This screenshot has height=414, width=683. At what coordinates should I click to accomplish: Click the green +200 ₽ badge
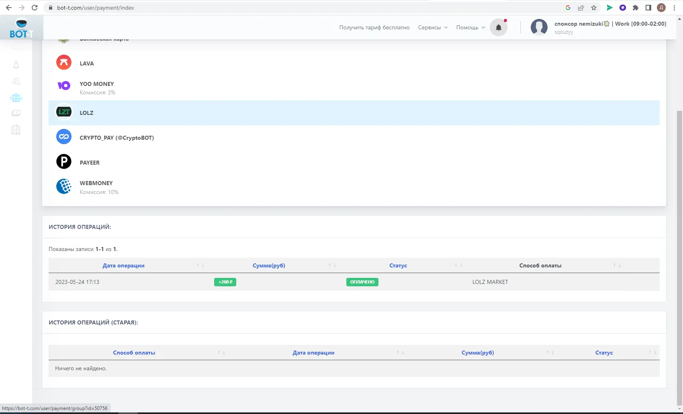tap(225, 282)
